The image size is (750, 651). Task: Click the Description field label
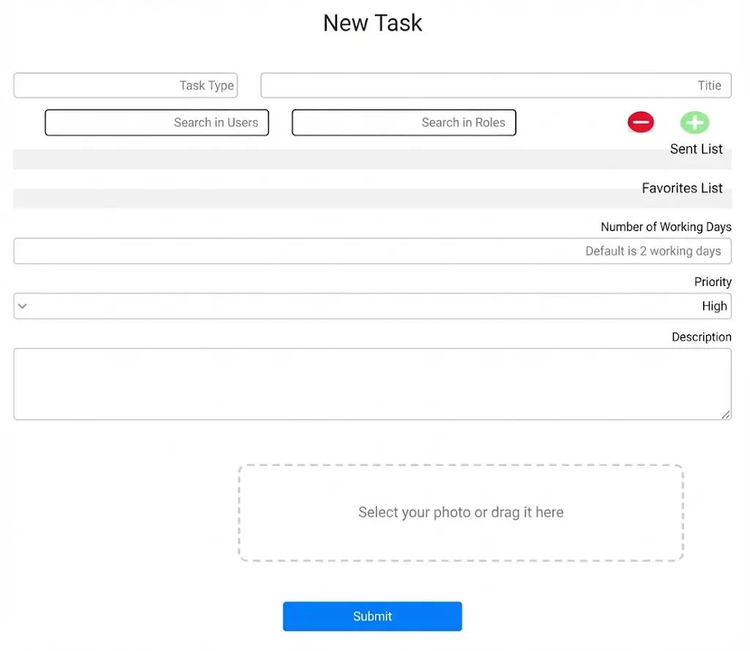[701, 337]
